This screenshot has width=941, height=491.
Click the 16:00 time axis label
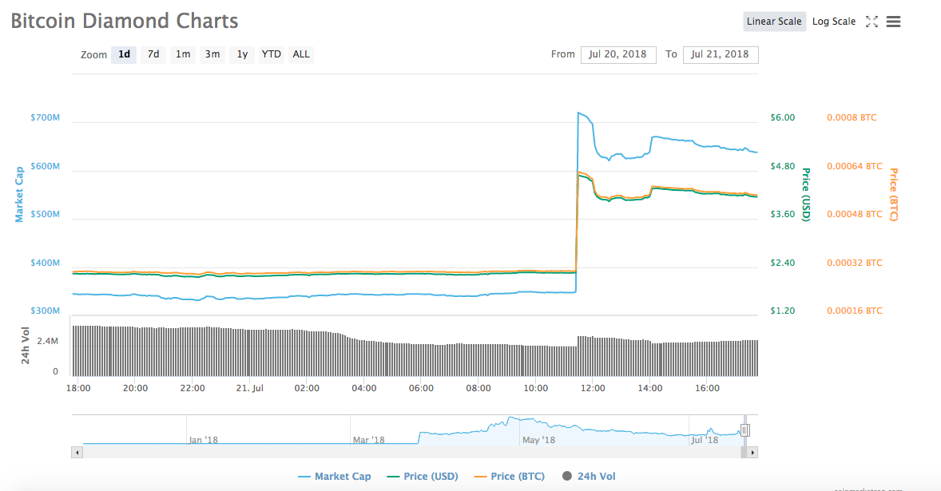click(x=708, y=388)
